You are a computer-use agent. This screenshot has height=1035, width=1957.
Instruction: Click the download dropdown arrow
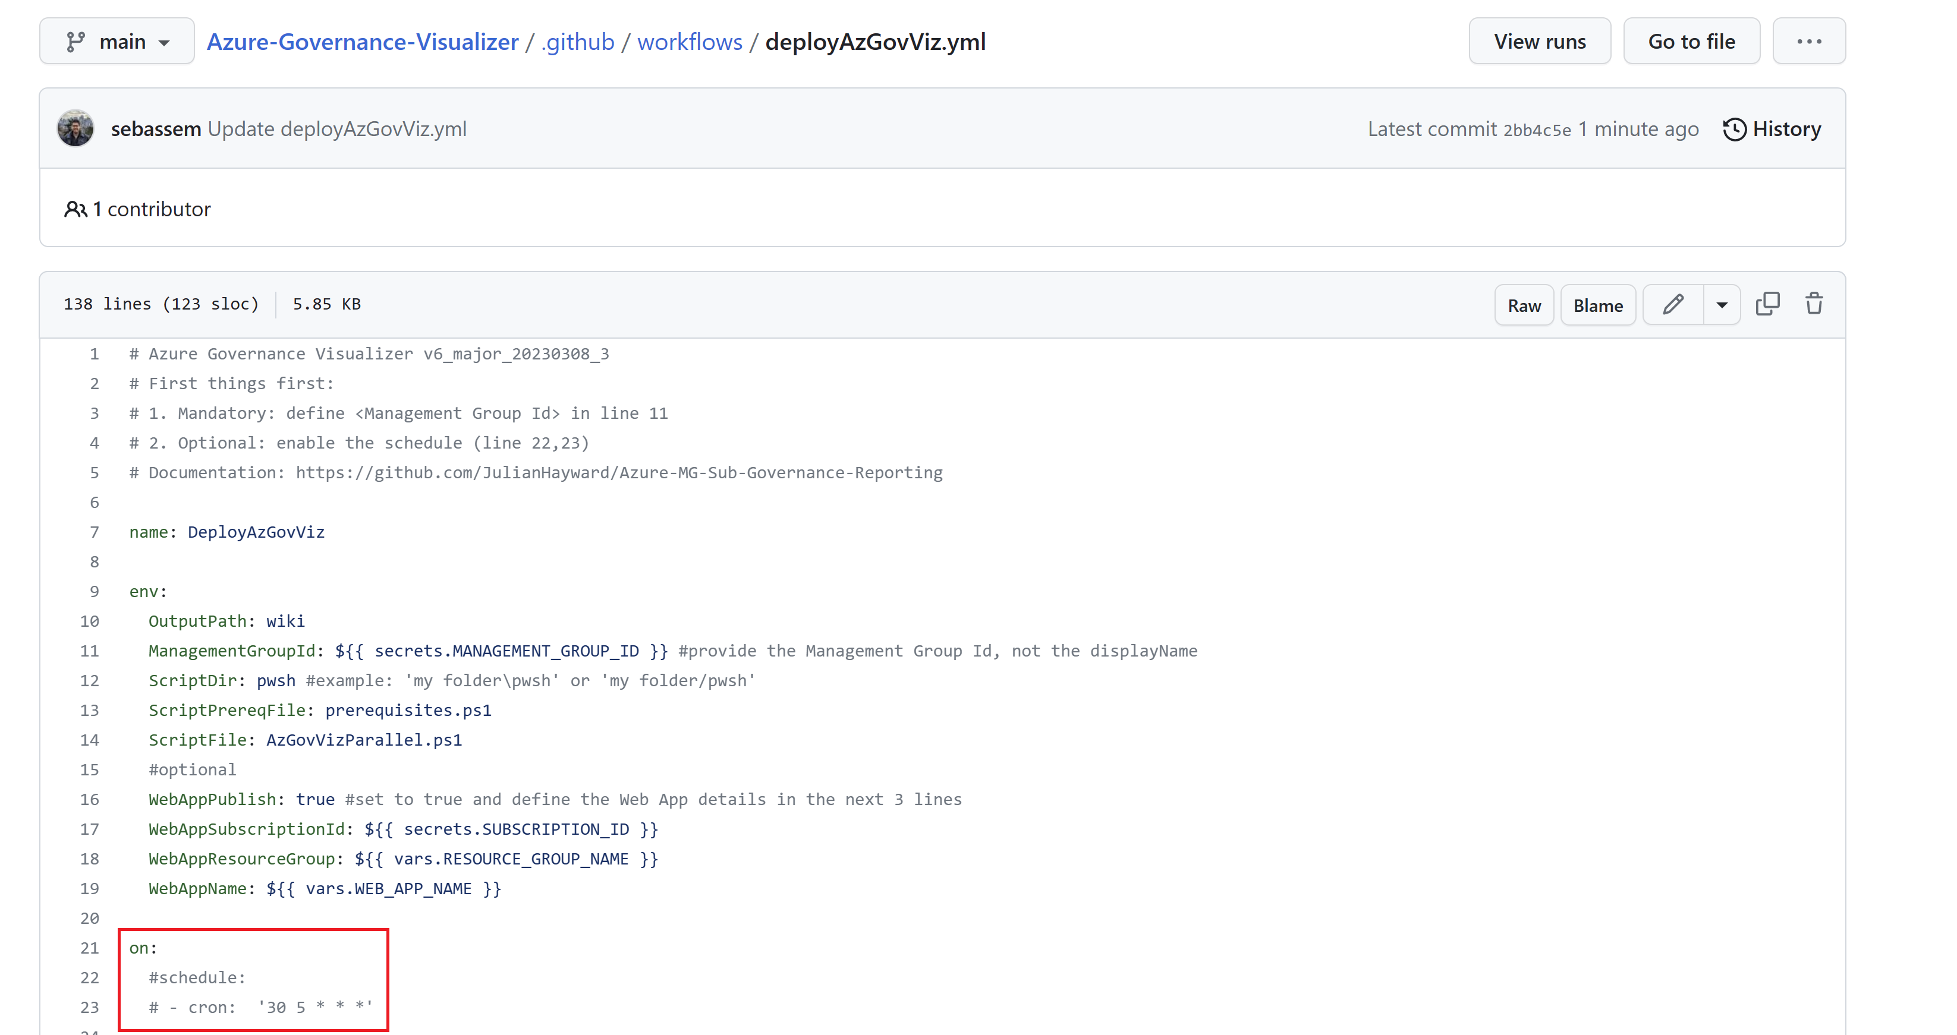pos(1720,304)
